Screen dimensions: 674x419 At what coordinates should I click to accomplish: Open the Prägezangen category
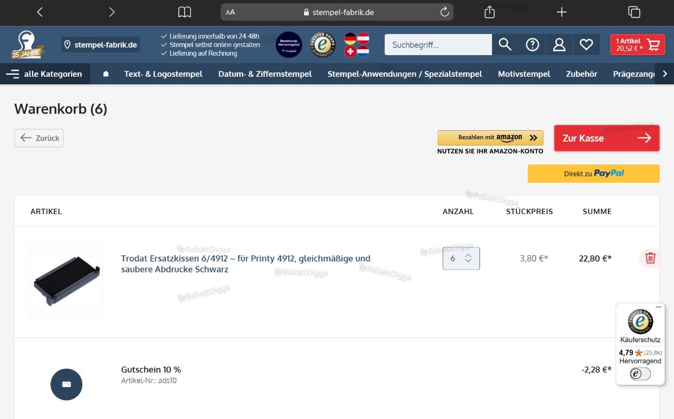(x=634, y=74)
